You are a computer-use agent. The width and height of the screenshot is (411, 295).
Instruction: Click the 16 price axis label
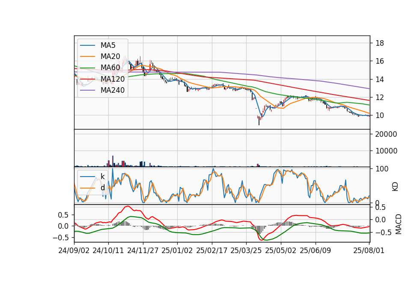click(x=380, y=61)
